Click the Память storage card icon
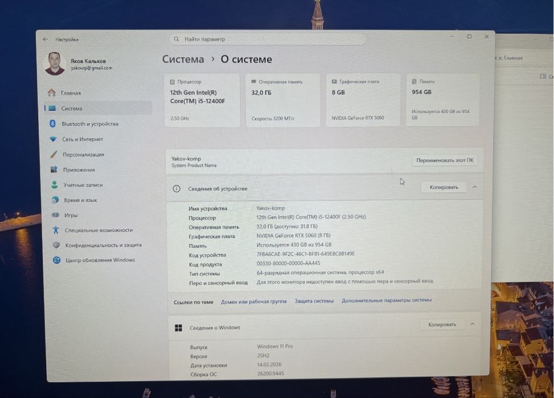This screenshot has width=554, height=398. pyautogui.click(x=414, y=81)
